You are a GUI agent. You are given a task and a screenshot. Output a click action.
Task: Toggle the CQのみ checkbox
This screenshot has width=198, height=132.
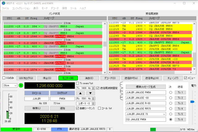coord(4,78)
